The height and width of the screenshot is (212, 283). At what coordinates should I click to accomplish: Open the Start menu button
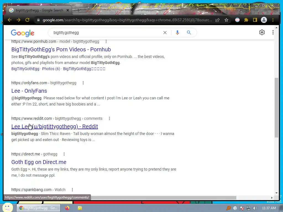(7, 207)
